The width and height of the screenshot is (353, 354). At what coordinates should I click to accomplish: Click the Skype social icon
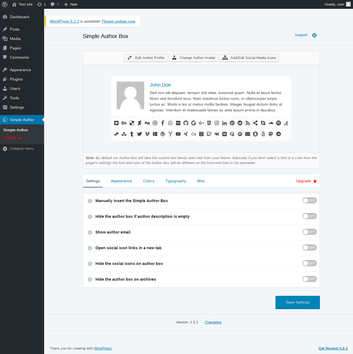coord(263,123)
